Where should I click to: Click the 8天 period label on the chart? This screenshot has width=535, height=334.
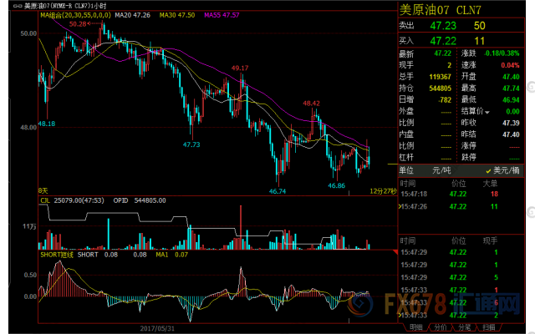click(44, 190)
